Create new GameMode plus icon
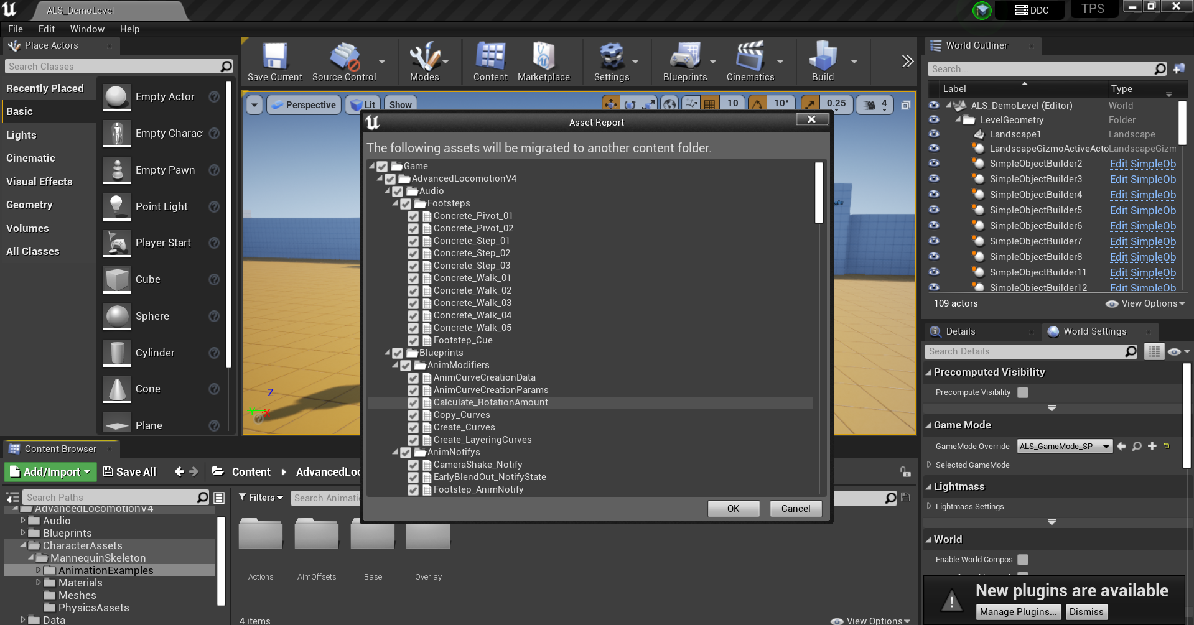Image resolution: width=1194 pixels, height=625 pixels. point(1152,446)
